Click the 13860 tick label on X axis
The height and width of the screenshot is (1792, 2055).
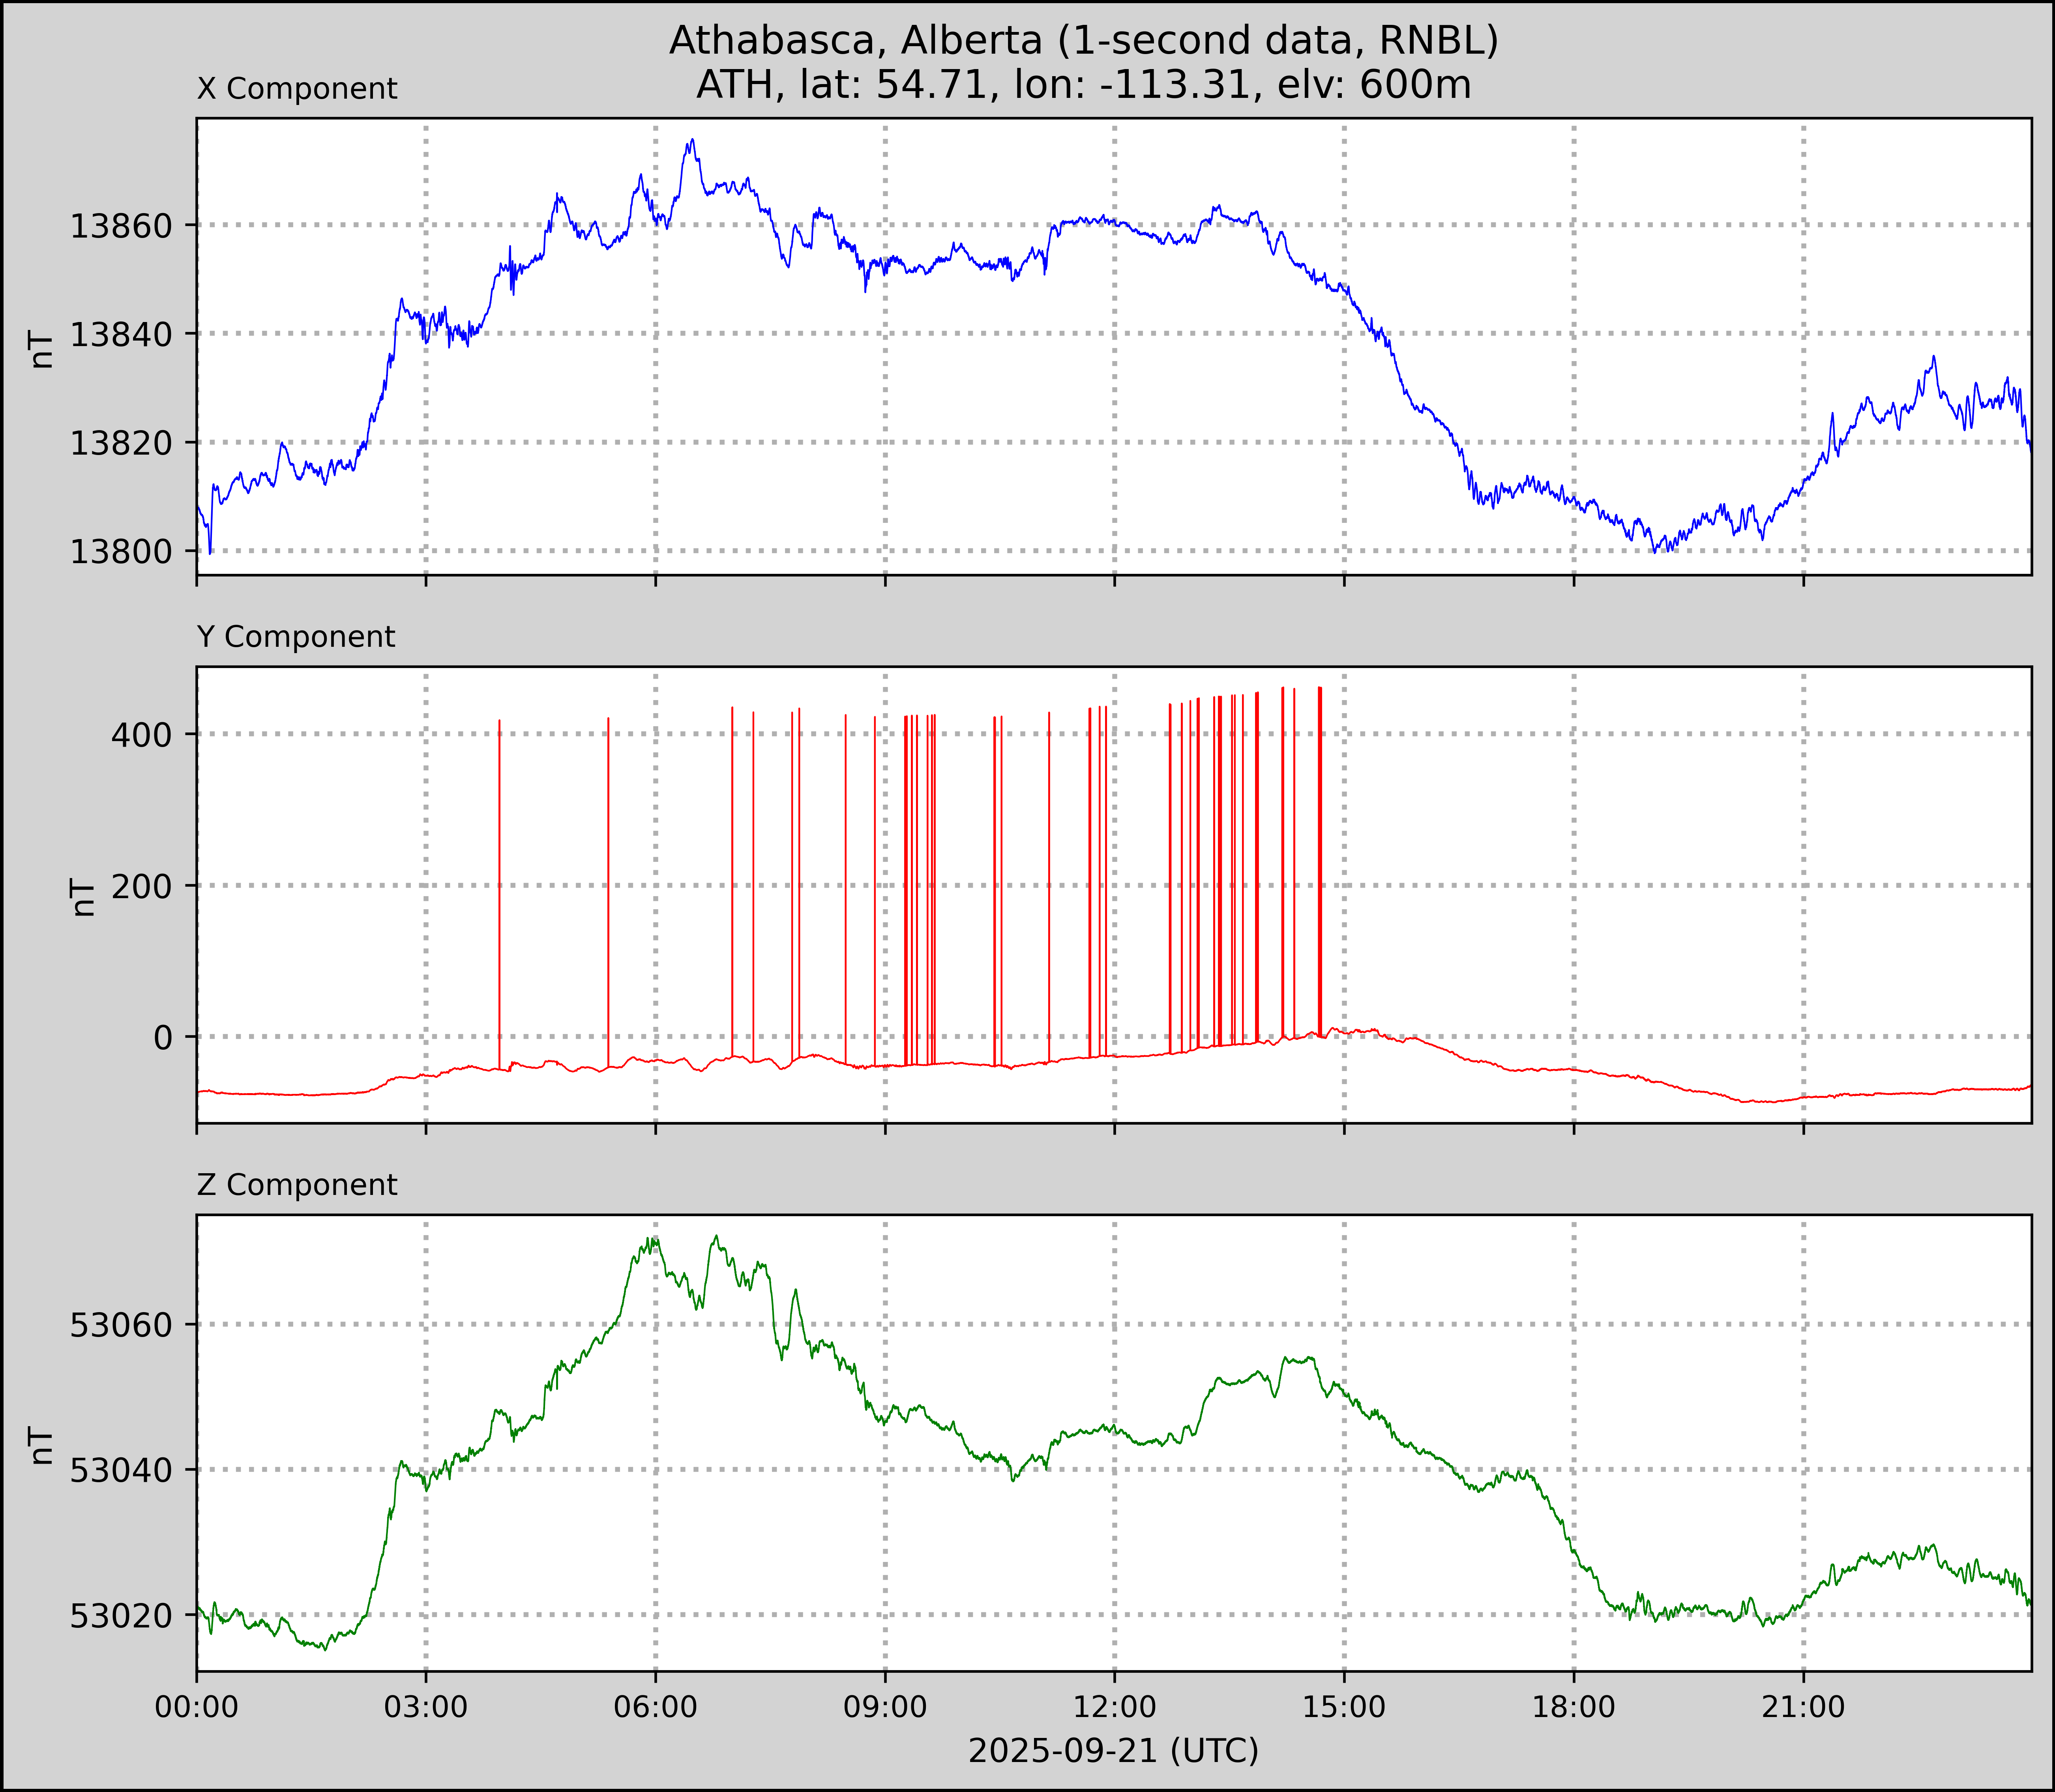(121, 226)
